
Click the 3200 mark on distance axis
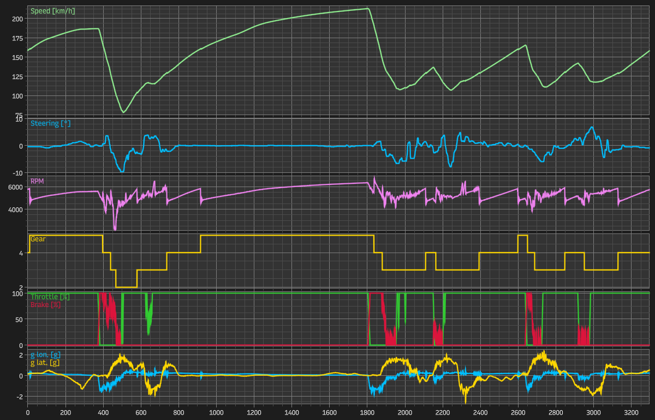click(x=632, y=413)
